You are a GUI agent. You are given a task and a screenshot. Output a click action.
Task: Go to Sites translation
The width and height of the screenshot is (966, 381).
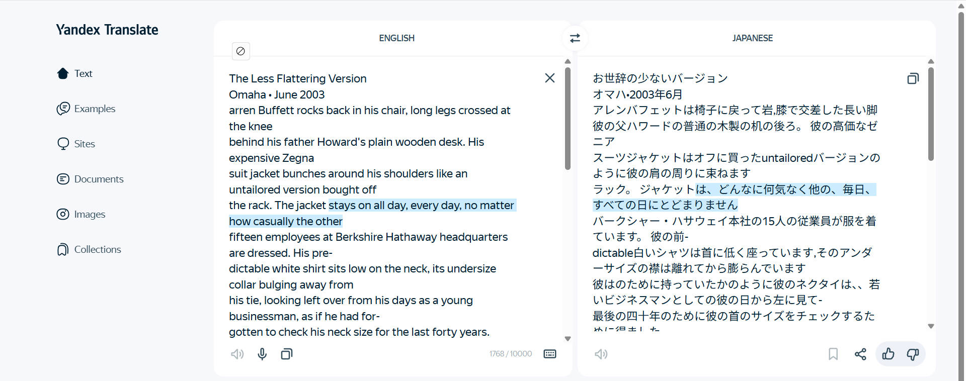tap(76, 144)
